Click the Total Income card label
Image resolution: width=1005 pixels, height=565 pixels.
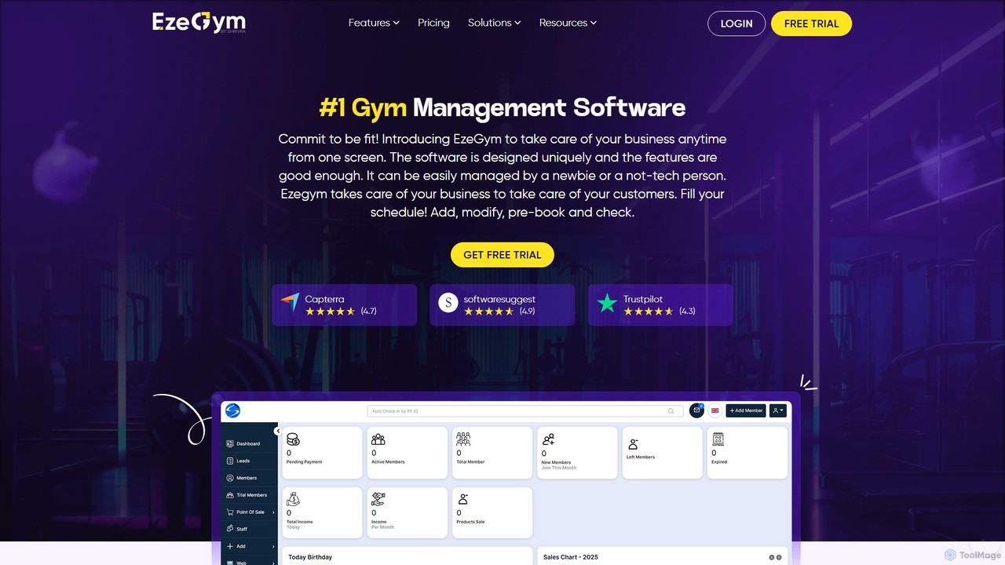tap(300, 522)
